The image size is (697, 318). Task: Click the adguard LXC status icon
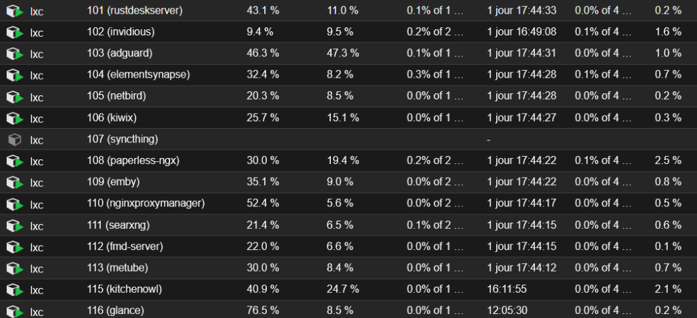(15, 54)
